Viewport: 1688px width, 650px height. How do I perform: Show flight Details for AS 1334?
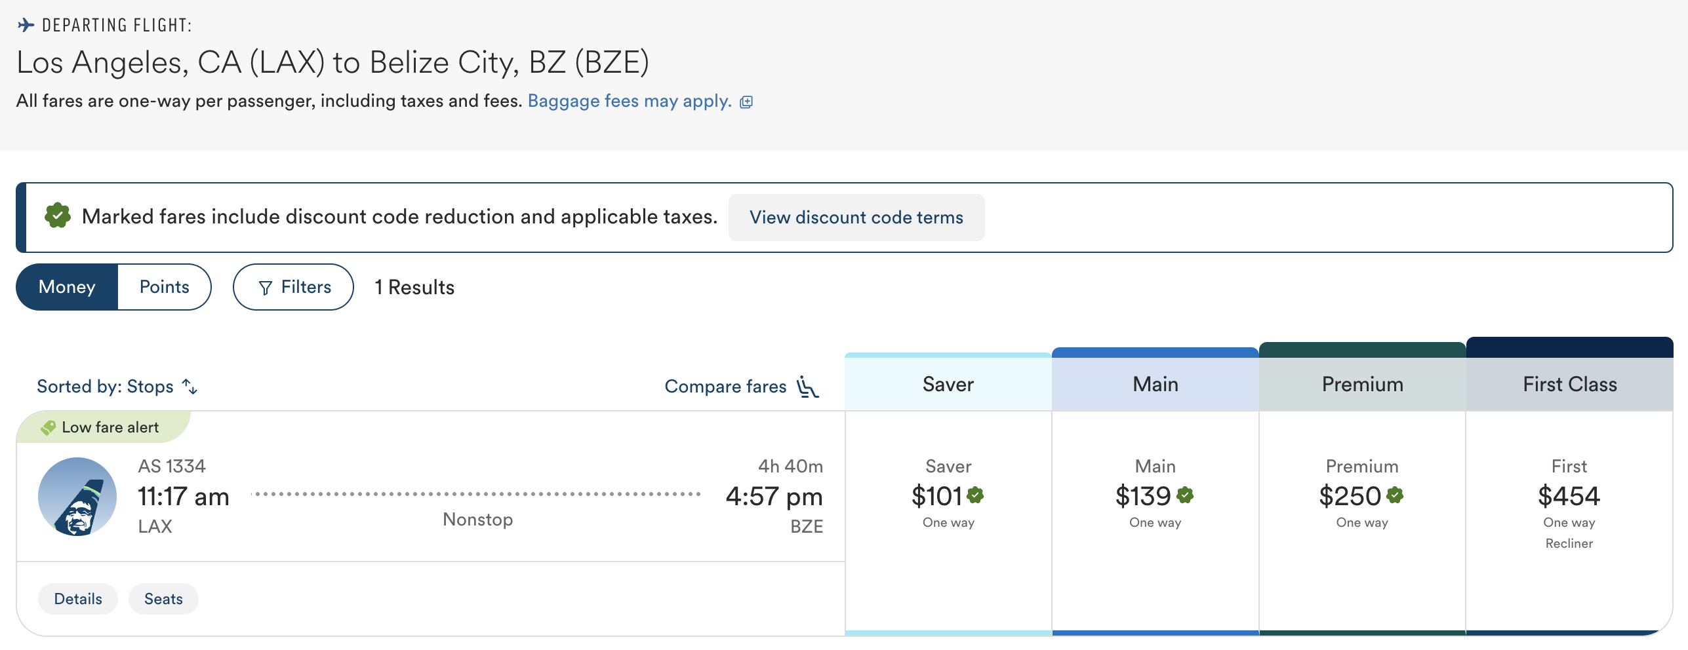pos(78,599)
